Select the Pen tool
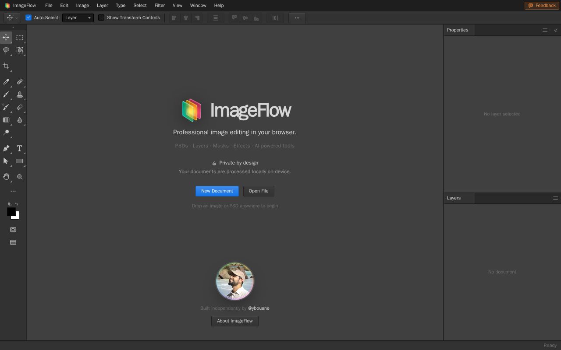 [6, 148]
